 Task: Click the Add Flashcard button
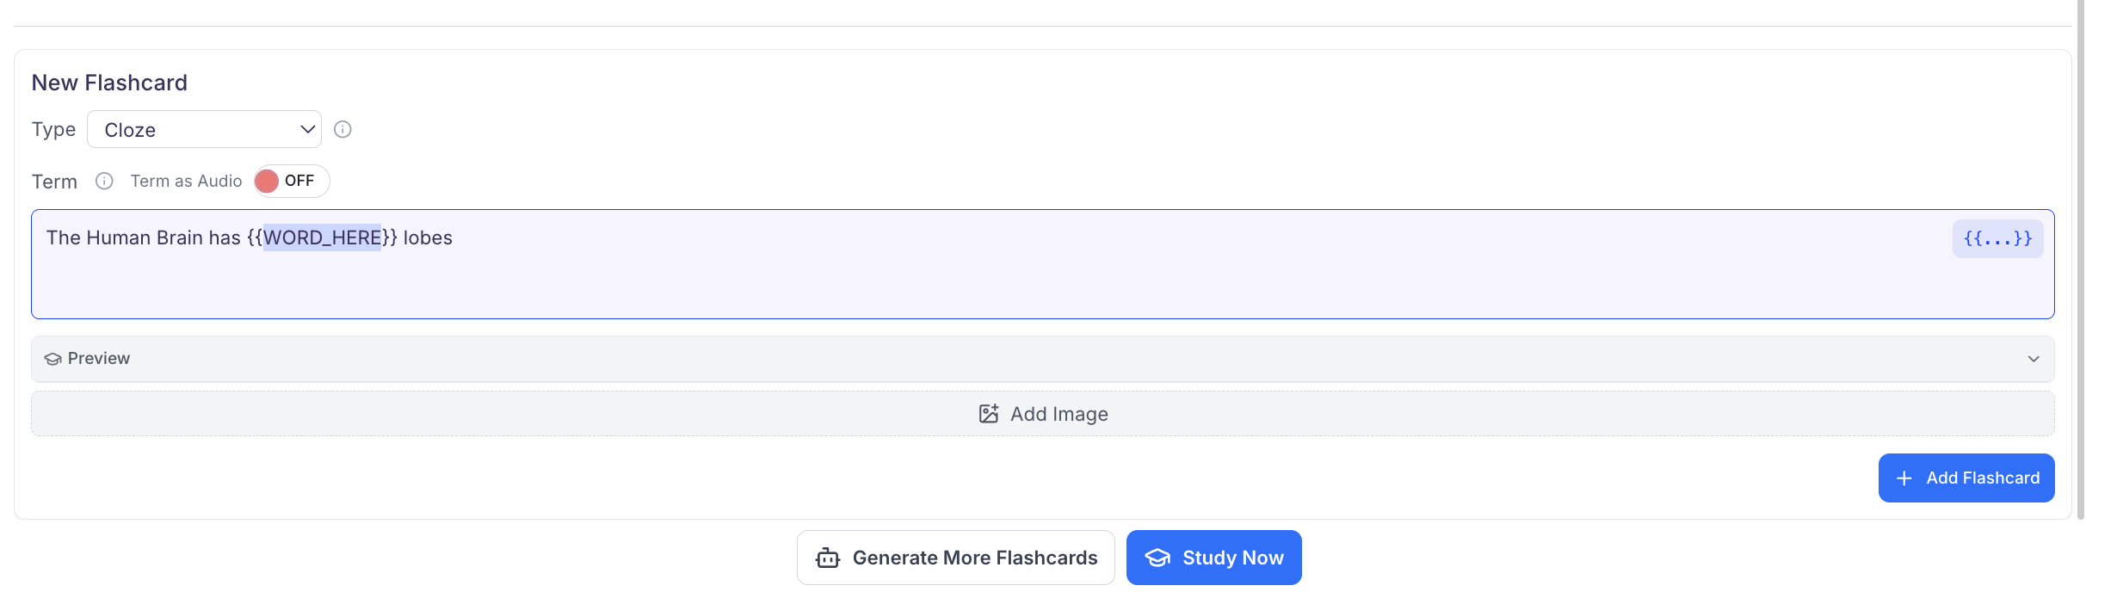click(x=1966, y=478)
